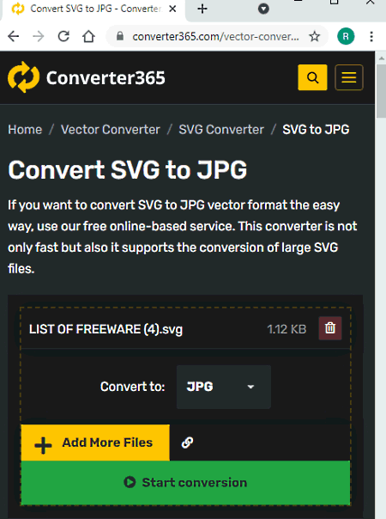Click the Add More Files button
The height and width of the screenshot is (519, 386).
click(x=95, y=443)
